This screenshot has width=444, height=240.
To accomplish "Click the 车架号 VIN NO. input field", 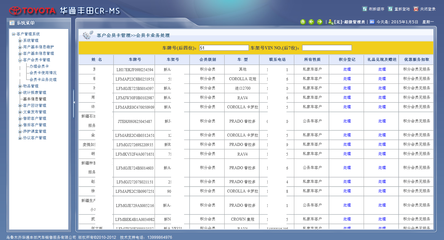I will point(327,48).
